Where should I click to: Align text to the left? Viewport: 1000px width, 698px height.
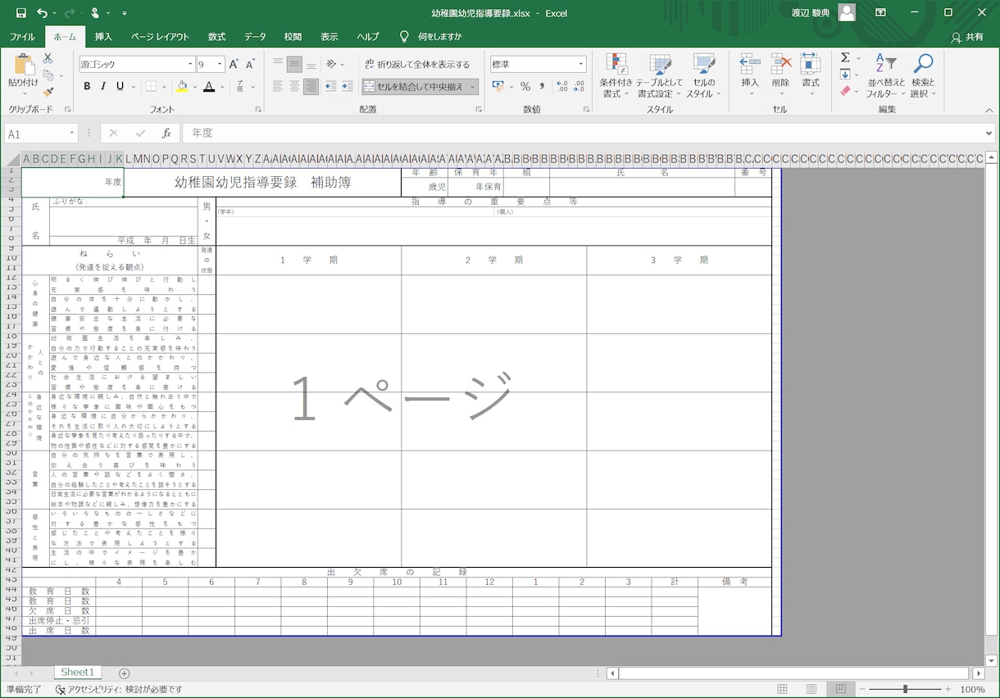278,86
